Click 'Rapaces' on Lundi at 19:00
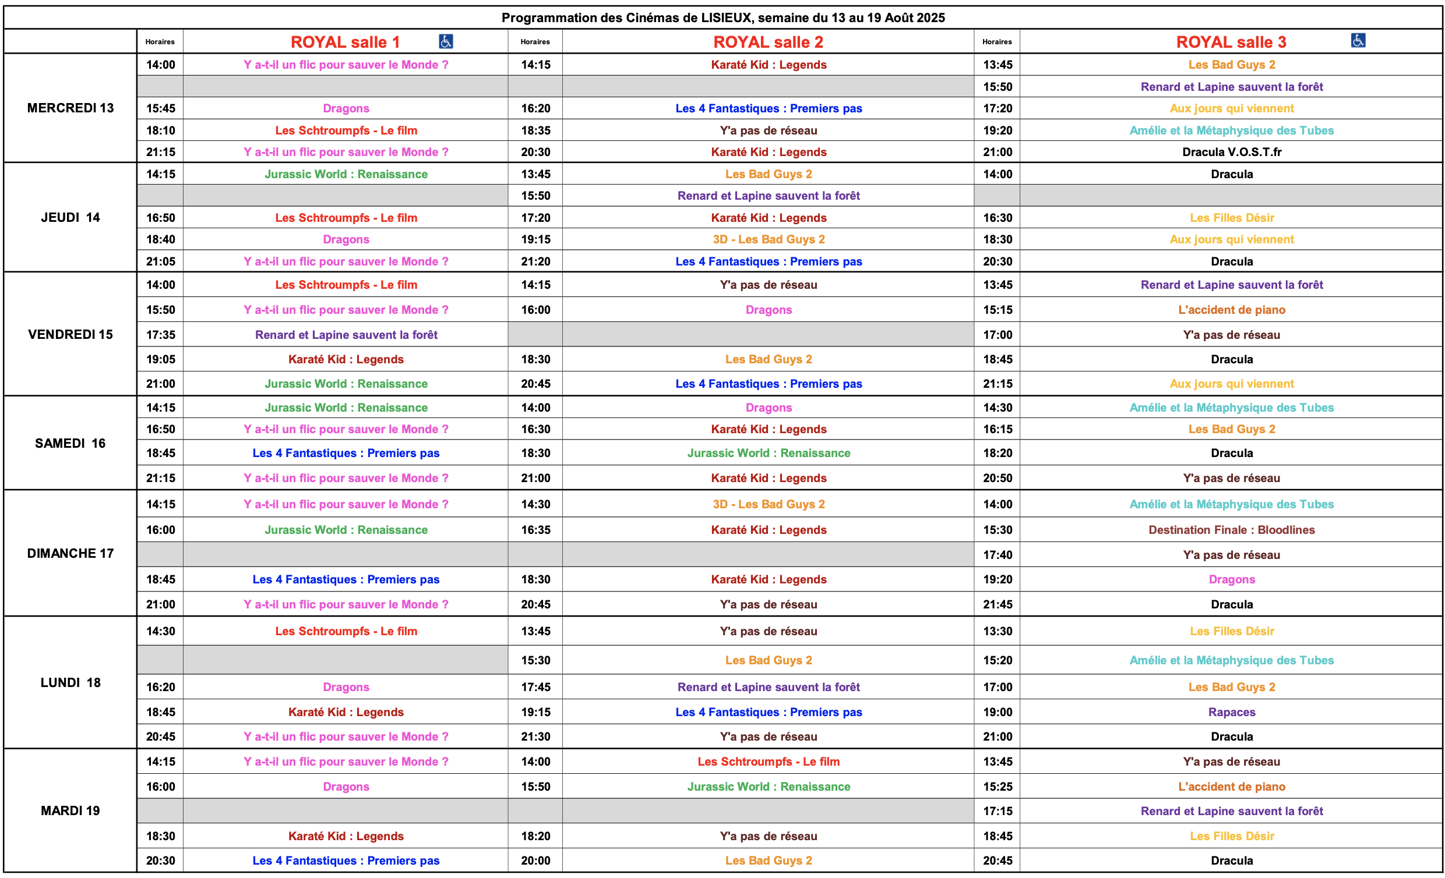This screenshot has height=878, width=1445. 1232,712
